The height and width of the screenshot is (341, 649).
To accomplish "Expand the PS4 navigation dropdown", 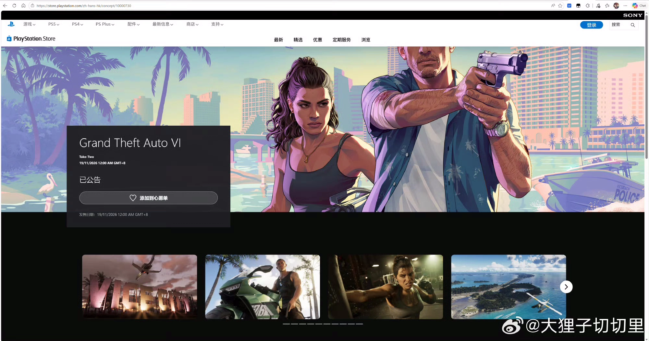I will [78, 24].
